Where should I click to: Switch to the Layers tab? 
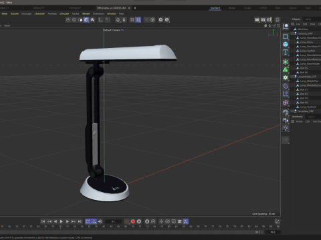[311, 117]
